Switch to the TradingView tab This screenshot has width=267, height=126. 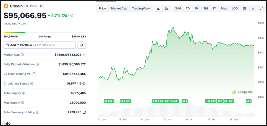pyautogui.click(x=141, y=9)
